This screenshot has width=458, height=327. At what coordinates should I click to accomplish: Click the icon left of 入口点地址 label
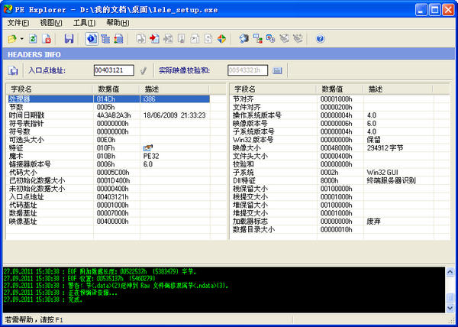[14, 70]
